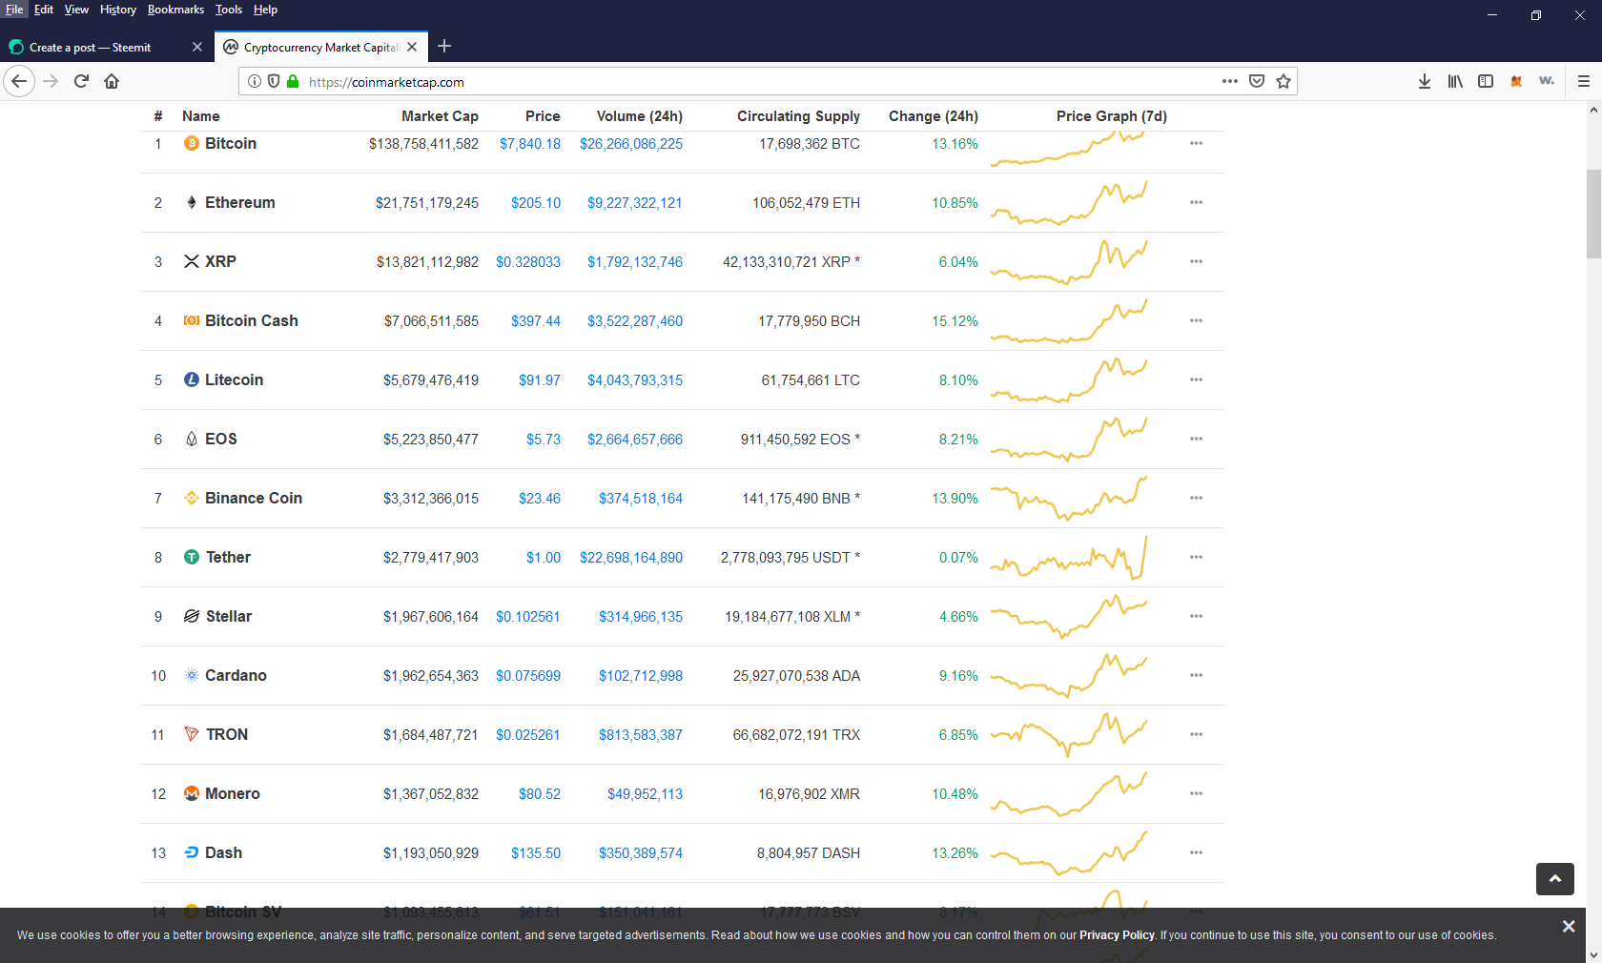Open a new tab
This screenshot has width=1602, height=963.
444,46
